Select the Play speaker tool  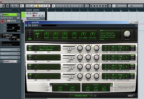(79, 6)
